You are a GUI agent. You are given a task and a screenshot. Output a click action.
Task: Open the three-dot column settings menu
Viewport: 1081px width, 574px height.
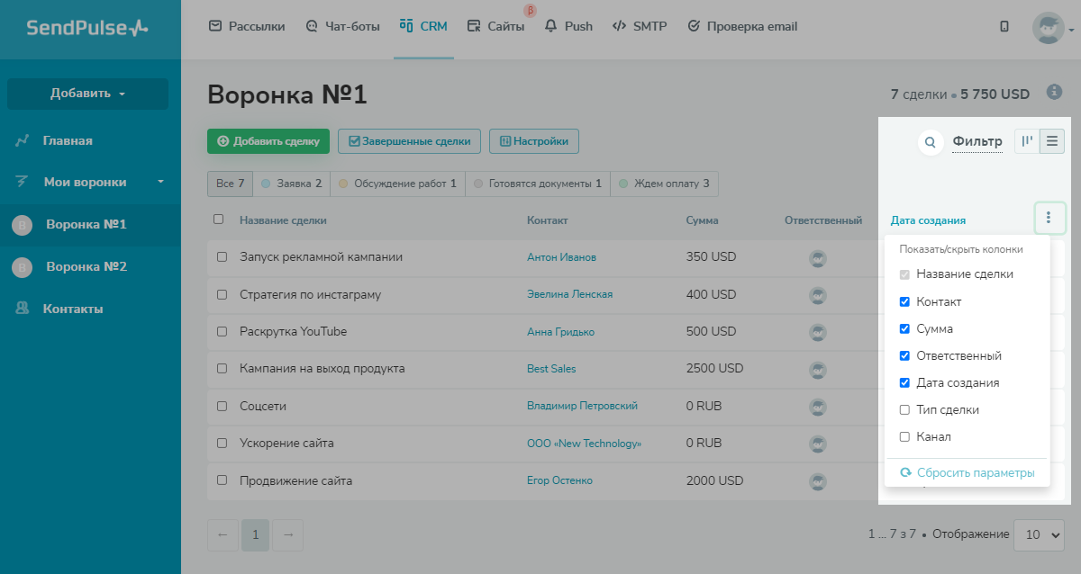pos(1049,218)
